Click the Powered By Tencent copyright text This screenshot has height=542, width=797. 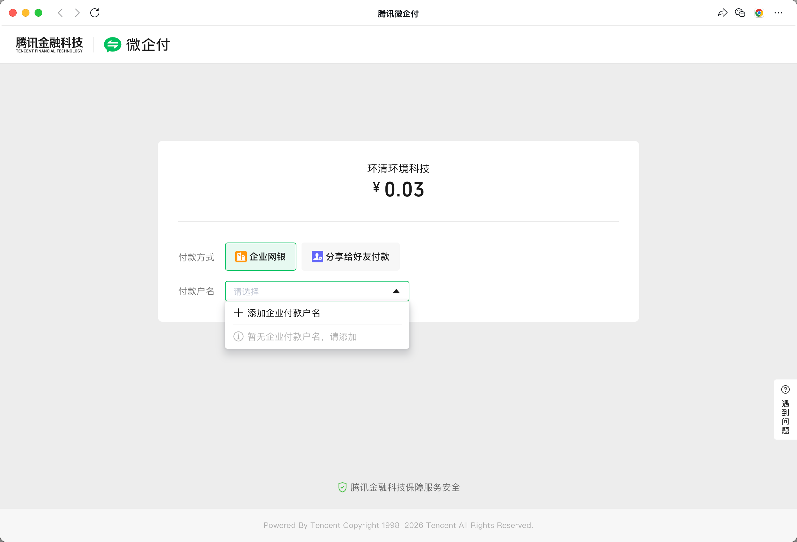point(398,525)
